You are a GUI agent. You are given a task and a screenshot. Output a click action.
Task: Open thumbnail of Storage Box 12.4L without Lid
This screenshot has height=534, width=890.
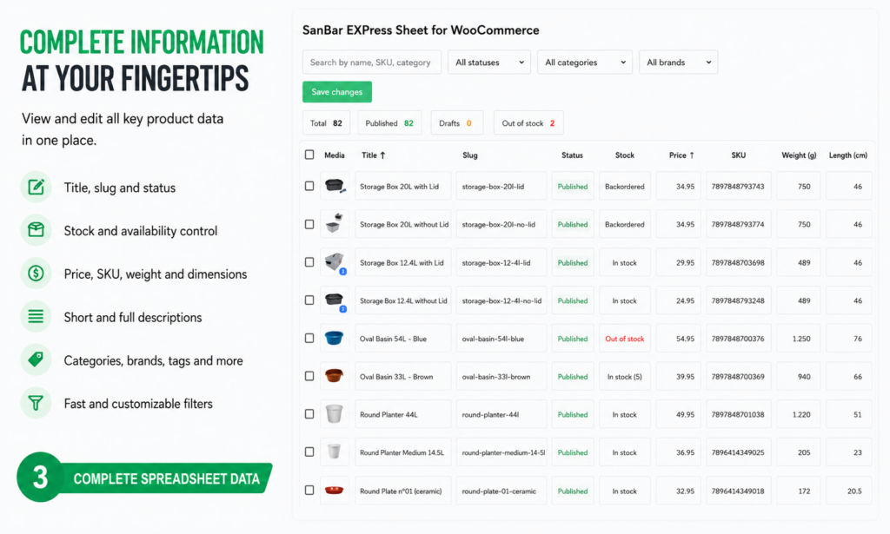click(x=335, y=300)
